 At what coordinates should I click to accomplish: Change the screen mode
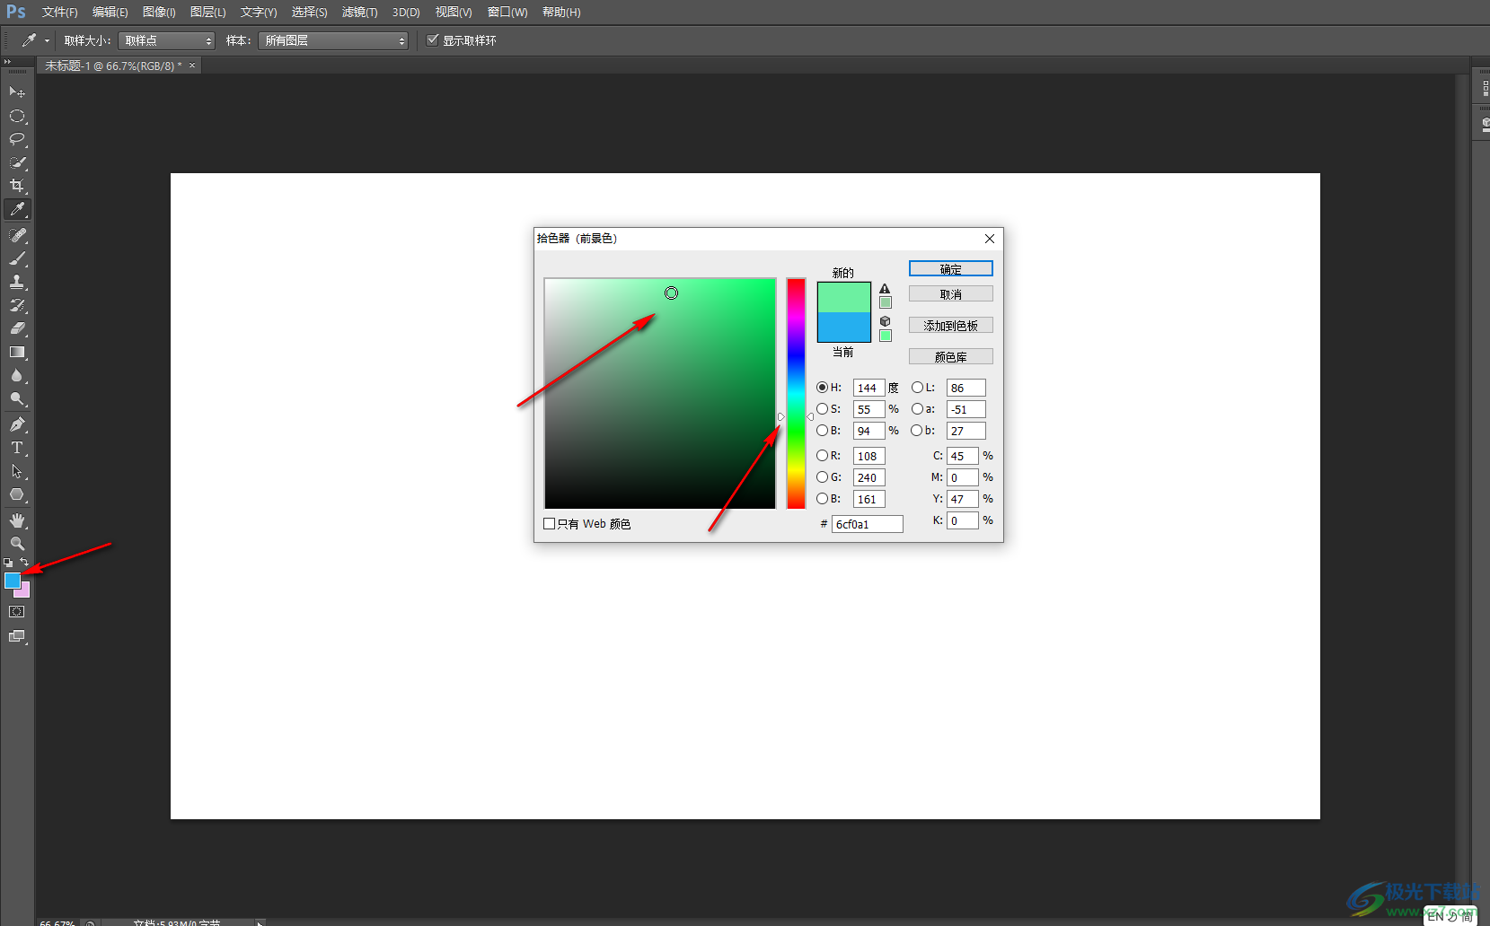(x=17, y=636)
